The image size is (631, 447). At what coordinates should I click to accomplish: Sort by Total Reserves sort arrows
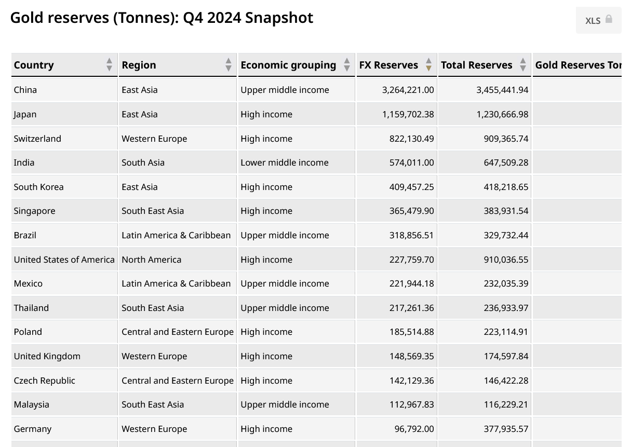click(x=522, y=65)
